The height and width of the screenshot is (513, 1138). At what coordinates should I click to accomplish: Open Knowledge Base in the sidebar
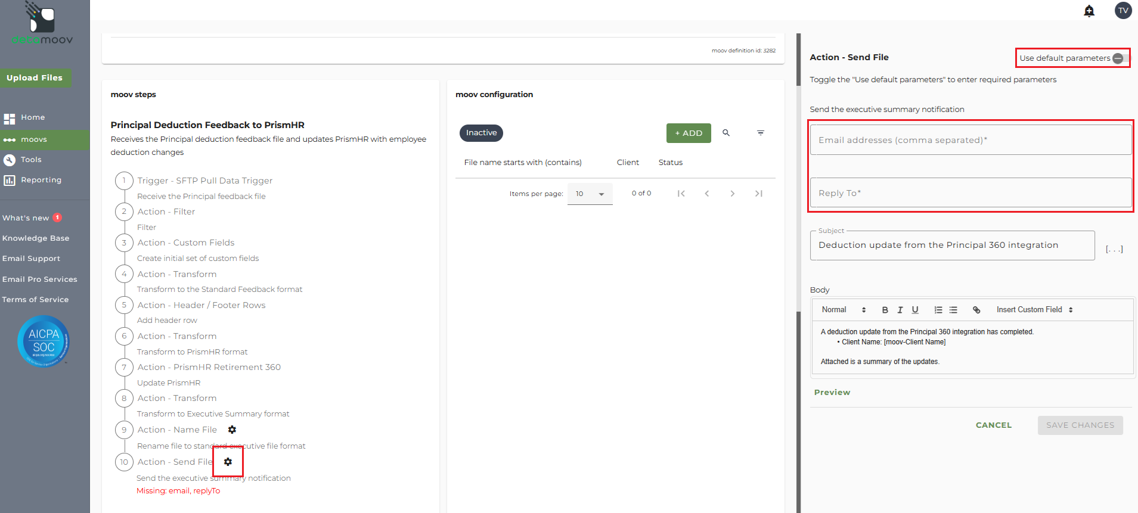coord(36,238)
